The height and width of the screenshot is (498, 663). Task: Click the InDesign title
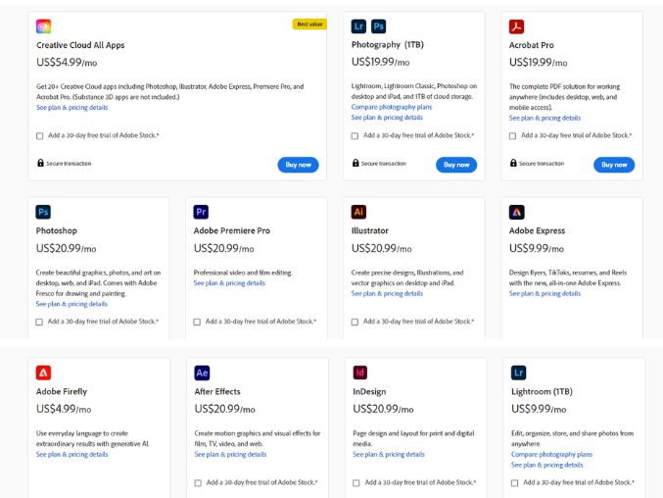(369, 391)
